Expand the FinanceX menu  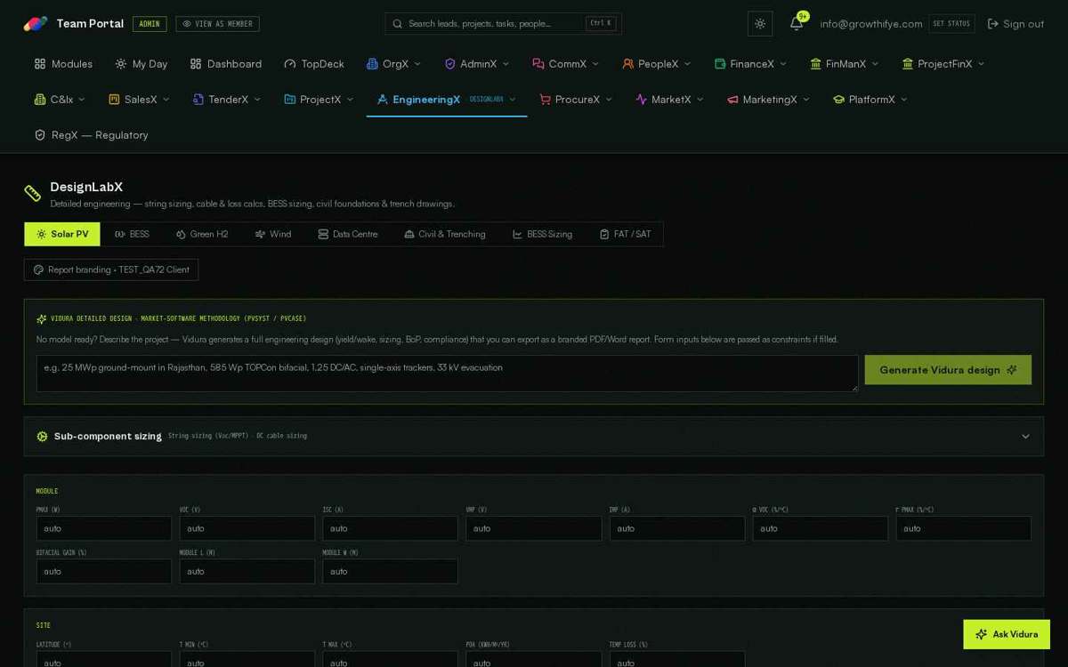tap(751, 64)
